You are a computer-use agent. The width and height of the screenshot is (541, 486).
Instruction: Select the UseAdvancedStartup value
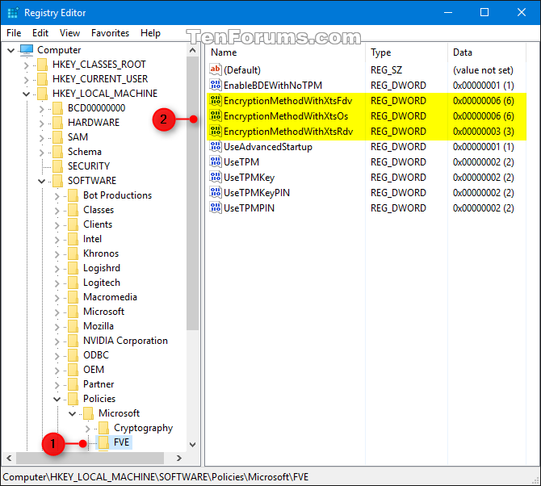366,147
